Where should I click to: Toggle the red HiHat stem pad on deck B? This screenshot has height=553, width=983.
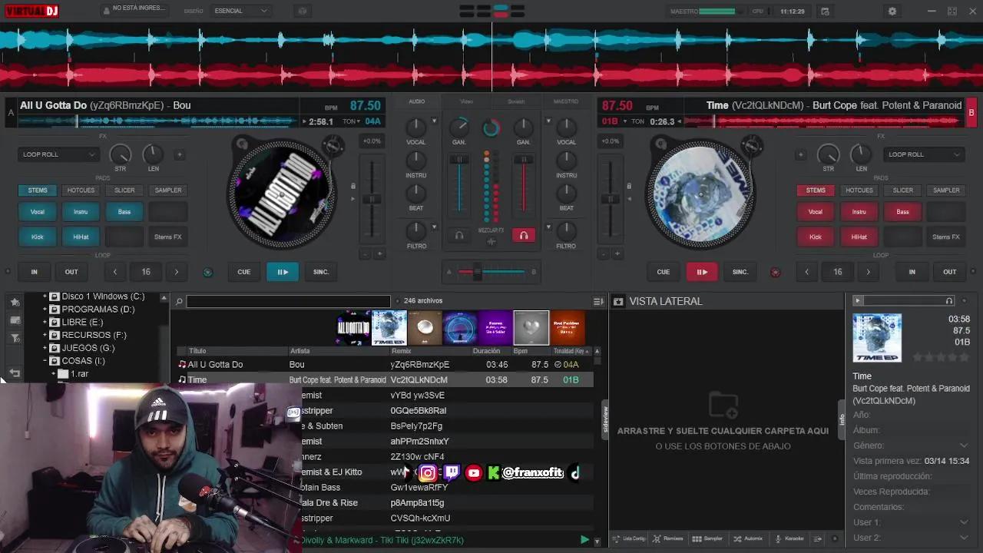point(859,237)
